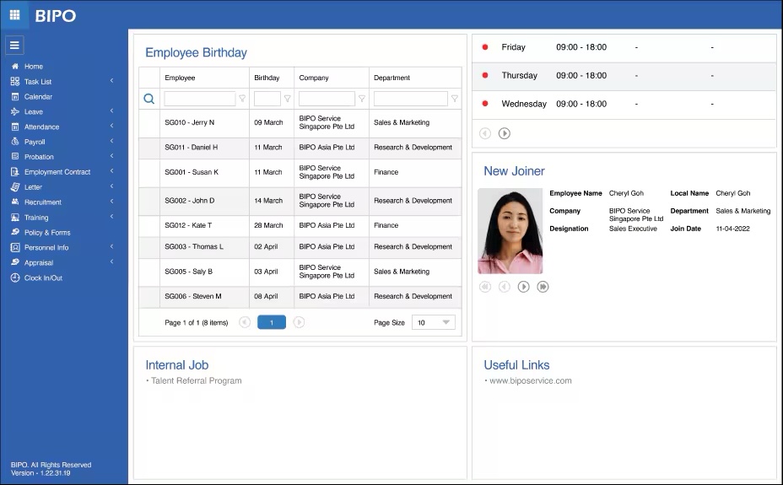Viewport: 783px width, 485px height.
Task: Expand the Employment Contract submenu chevron
Action: coord(112,170)
